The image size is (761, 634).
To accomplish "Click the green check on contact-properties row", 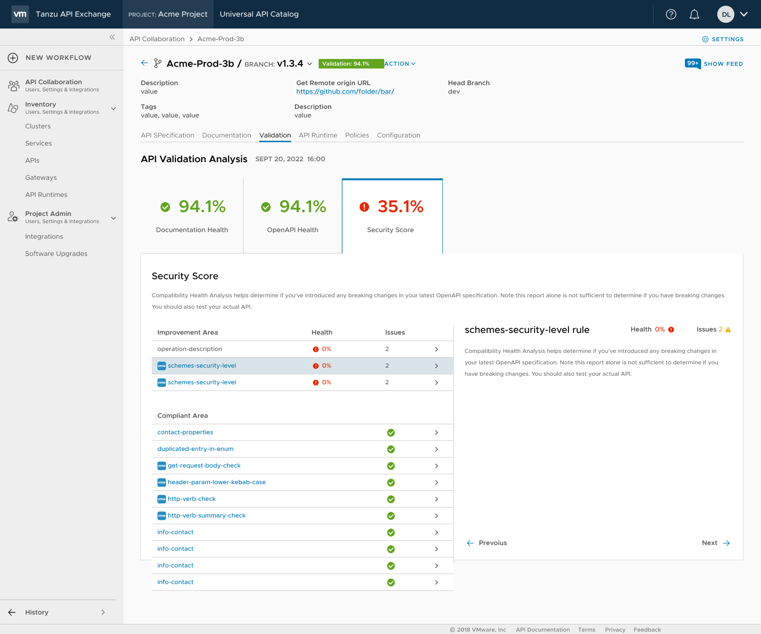I will point(391,432).
